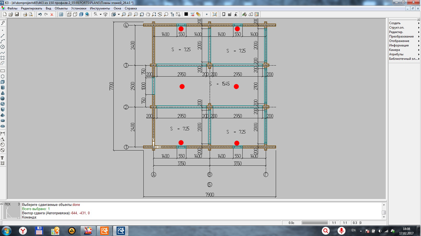Select the hexagon polygon tool
421x236 pixels.
3,76
